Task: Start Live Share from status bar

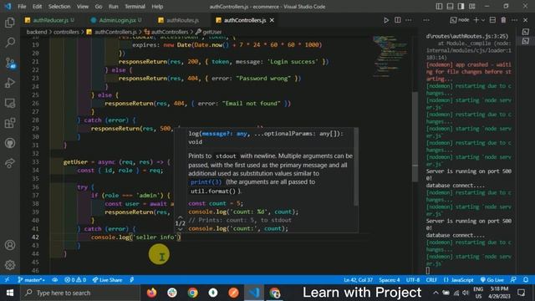Action: [x=107, y=280]
